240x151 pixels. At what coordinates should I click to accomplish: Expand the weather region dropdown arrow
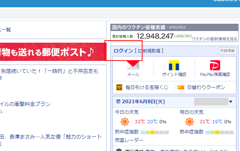pos(230,102)
